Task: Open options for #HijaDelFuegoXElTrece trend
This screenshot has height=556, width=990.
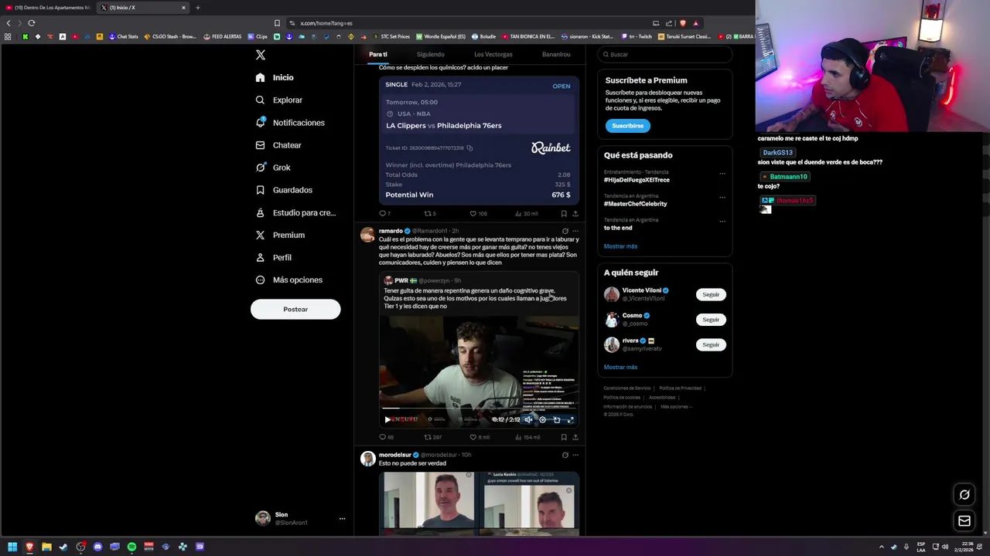Action: tap(722, 174)
